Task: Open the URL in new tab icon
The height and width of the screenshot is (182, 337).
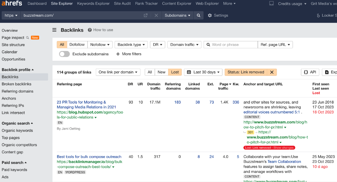Action: 146,15
